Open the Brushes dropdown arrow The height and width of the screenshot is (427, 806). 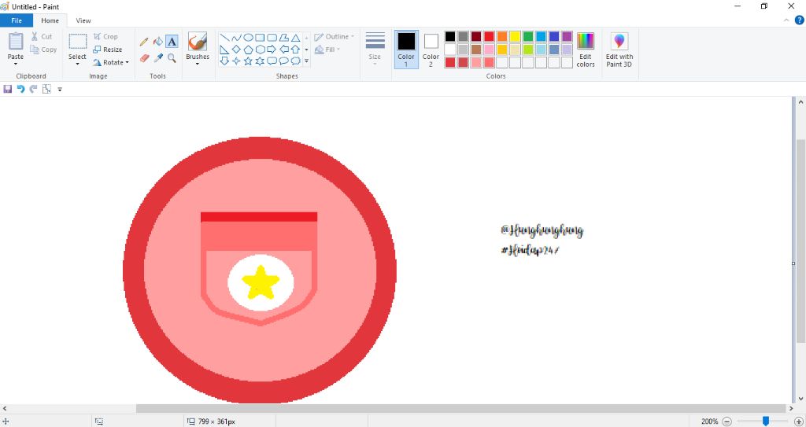(198, 64)
